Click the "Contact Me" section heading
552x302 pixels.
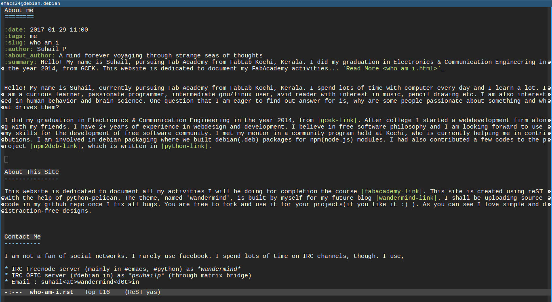coord(23,237)
